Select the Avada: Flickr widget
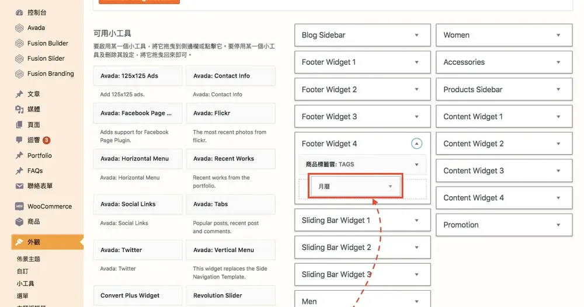Viewport: 584px width, 307px height. click(x=231, y=113)
